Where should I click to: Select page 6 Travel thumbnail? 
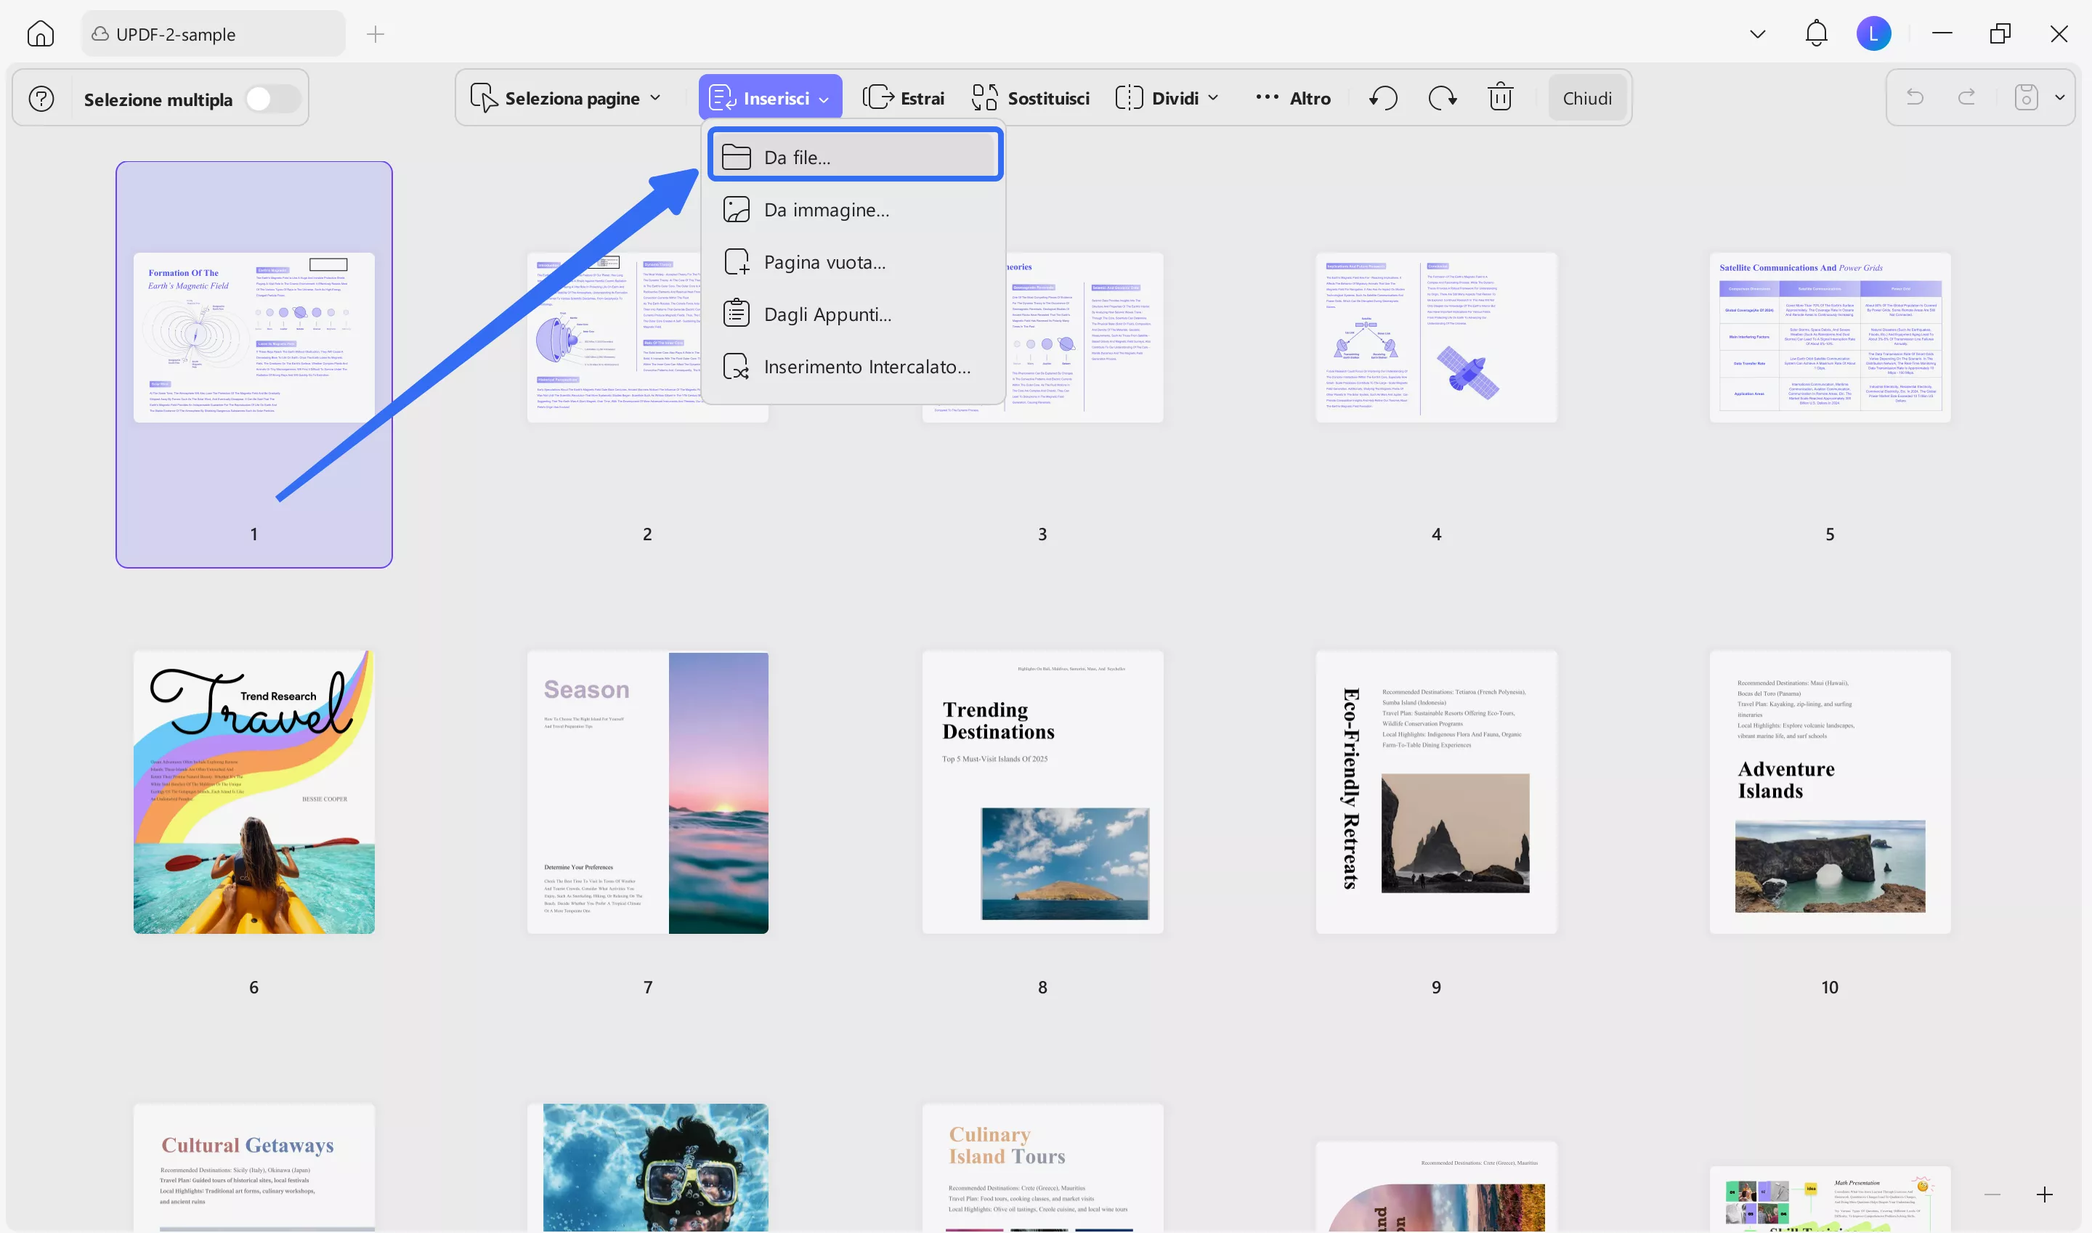click(254, 792)
